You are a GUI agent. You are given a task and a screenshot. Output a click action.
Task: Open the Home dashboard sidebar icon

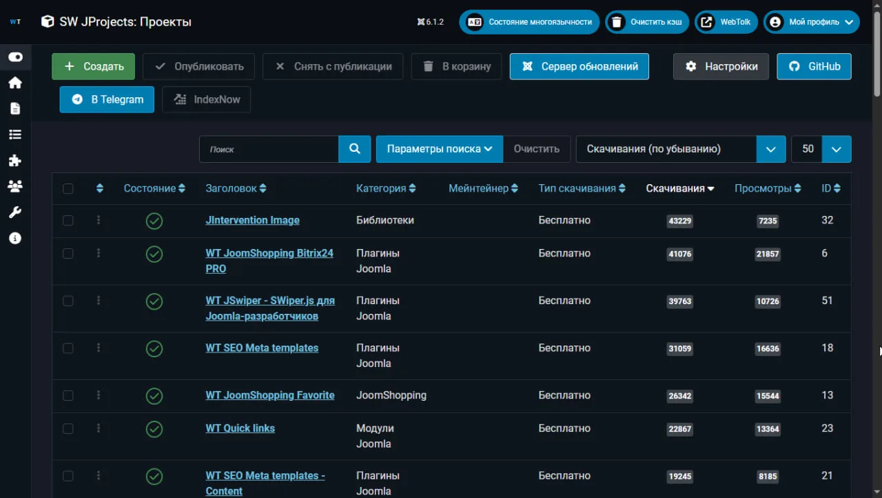(15, 83)
